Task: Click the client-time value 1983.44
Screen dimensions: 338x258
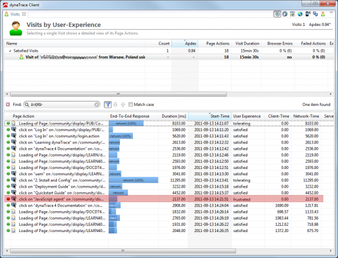Action: (282, 218)
